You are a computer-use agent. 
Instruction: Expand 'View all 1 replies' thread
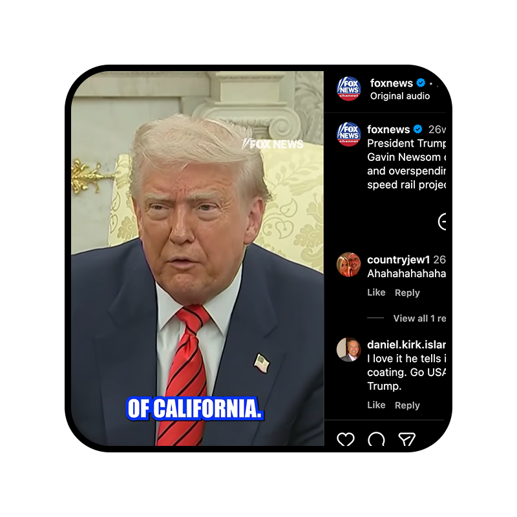[419, 318]
